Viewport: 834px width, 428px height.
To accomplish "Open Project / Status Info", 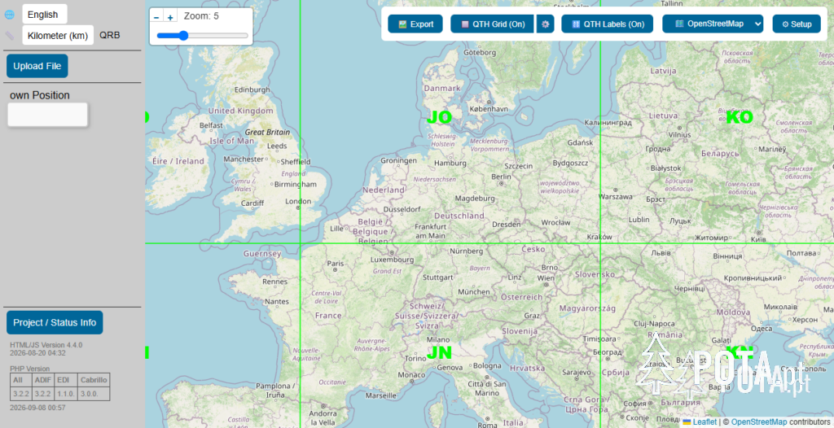I will point(55,323).
